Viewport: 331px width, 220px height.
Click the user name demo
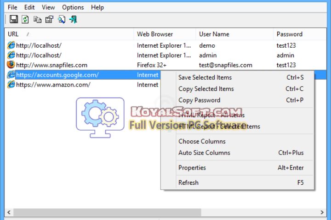[207, 45]
